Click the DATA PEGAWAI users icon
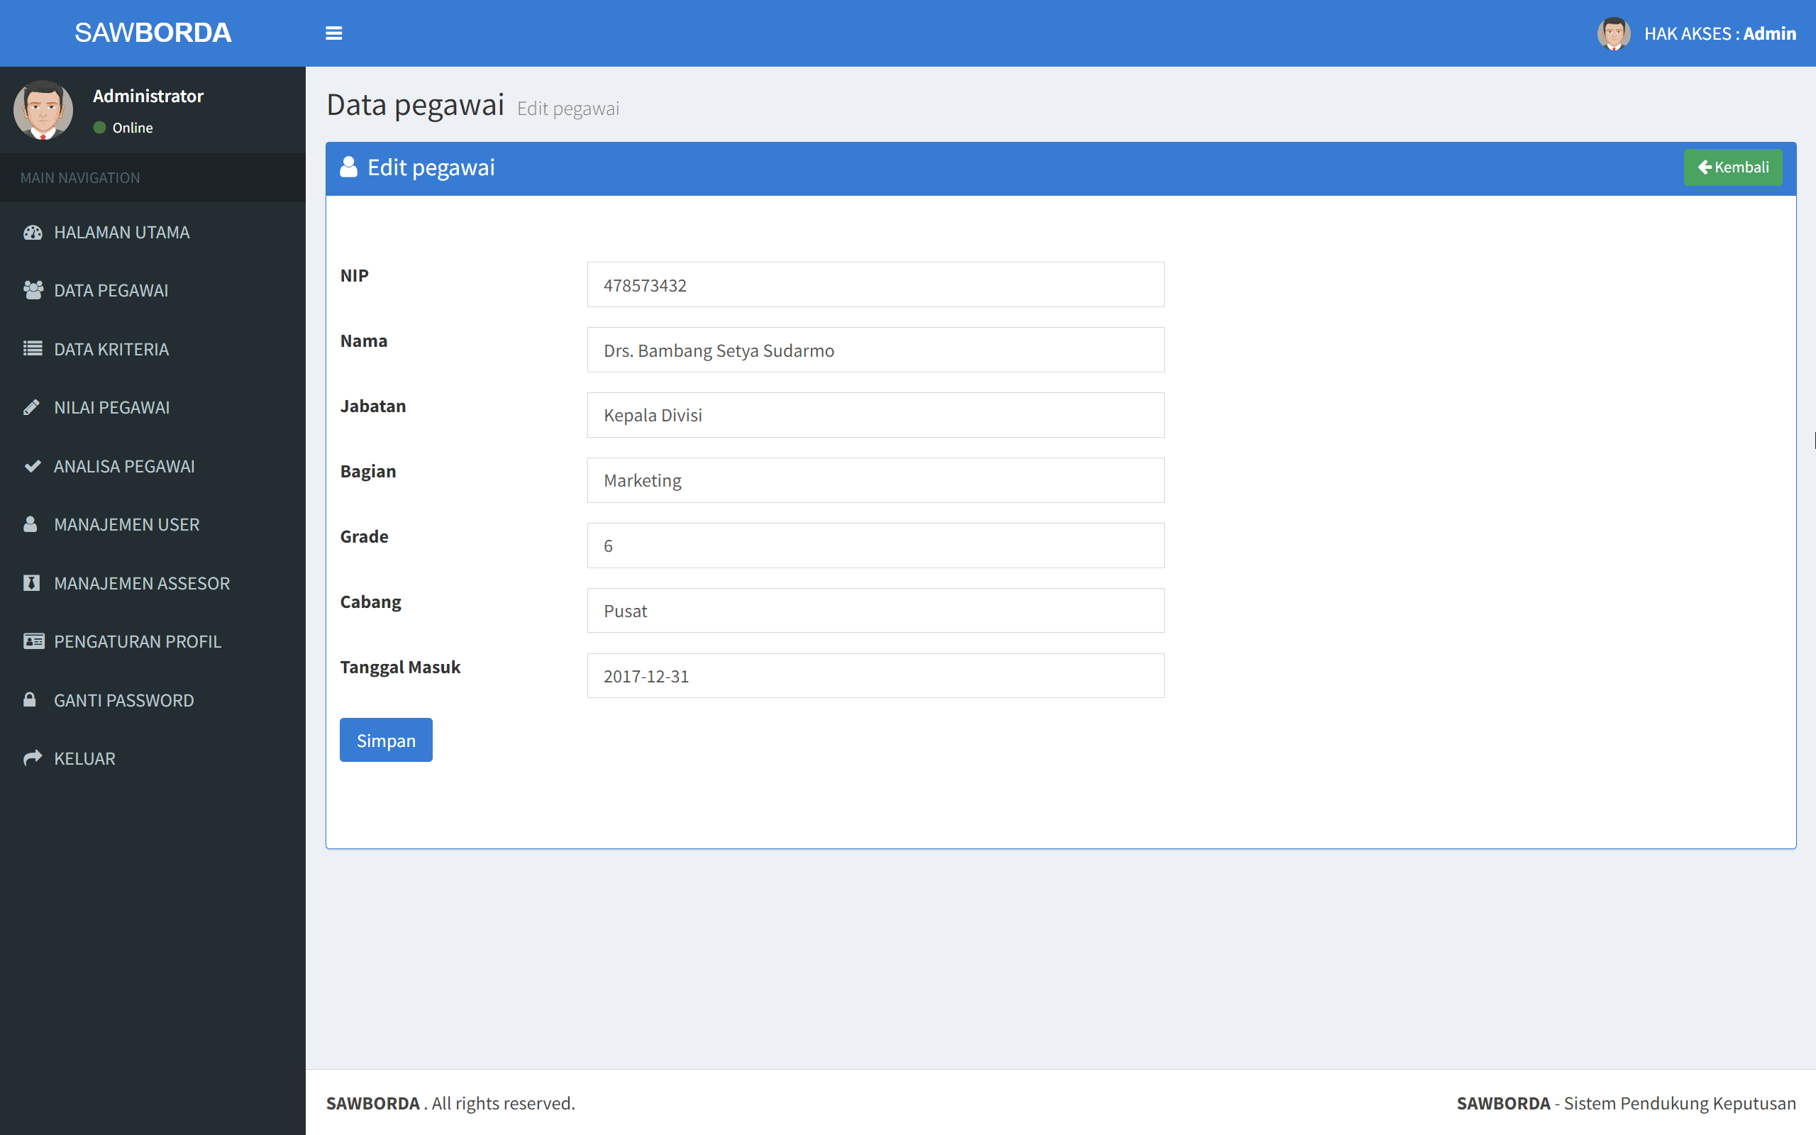 point(33,291)
